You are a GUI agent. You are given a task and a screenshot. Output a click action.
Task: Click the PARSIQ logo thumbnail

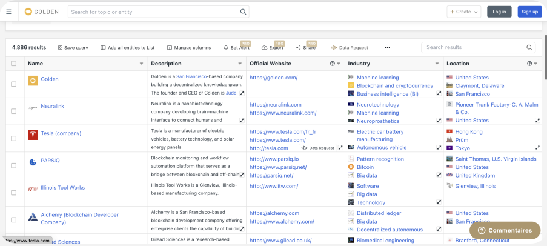33,162
